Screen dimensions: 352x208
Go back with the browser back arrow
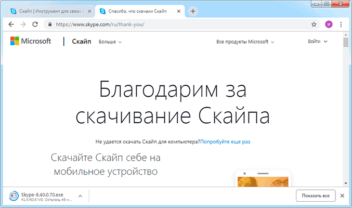[x=11, y=24]
